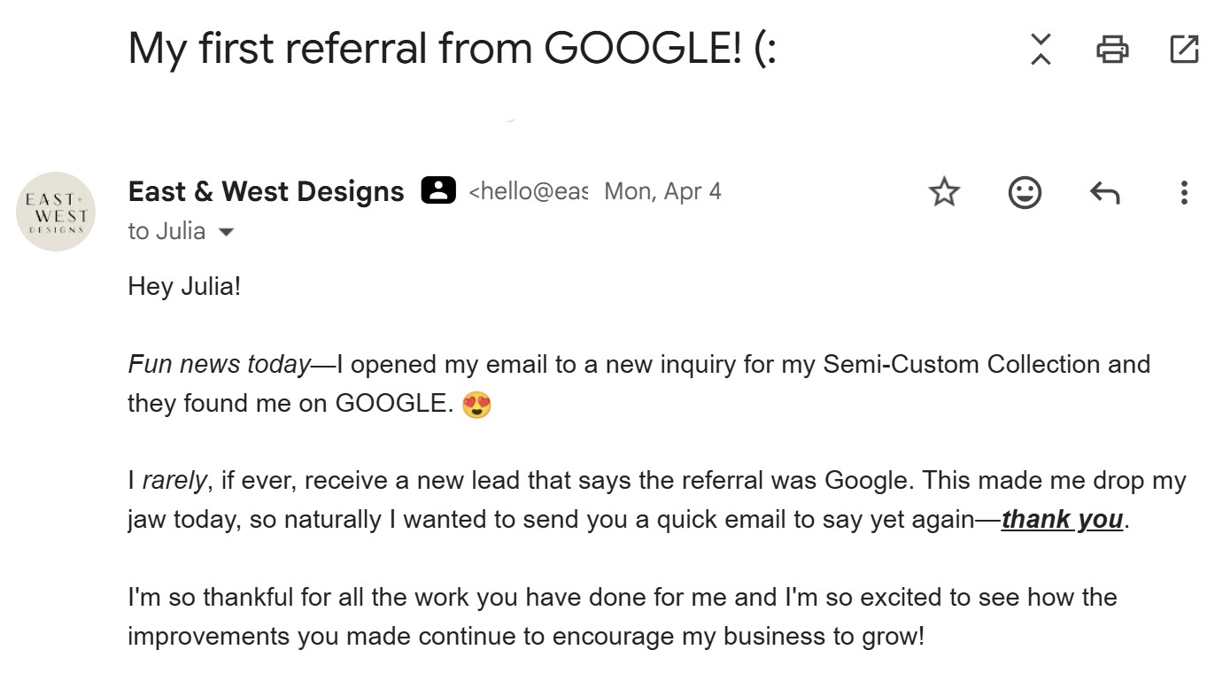Star the East & West Designs message

(x=945, y=192)
